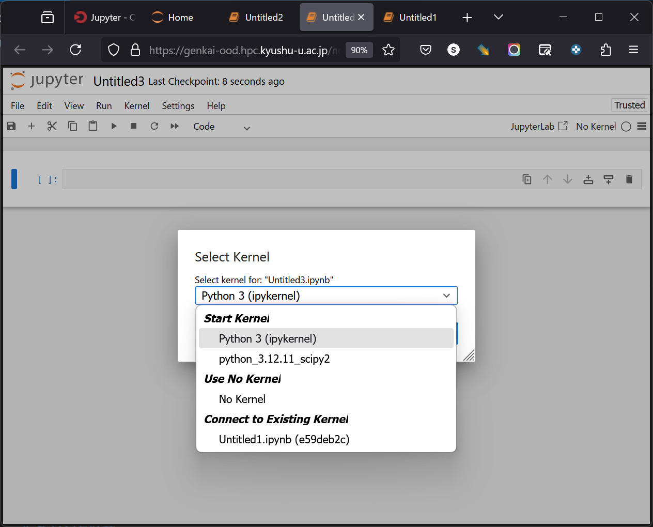The height and width of the screenshot is (527, 653).
Task: Click the rainbow circle extension icon
Action: 514,50
